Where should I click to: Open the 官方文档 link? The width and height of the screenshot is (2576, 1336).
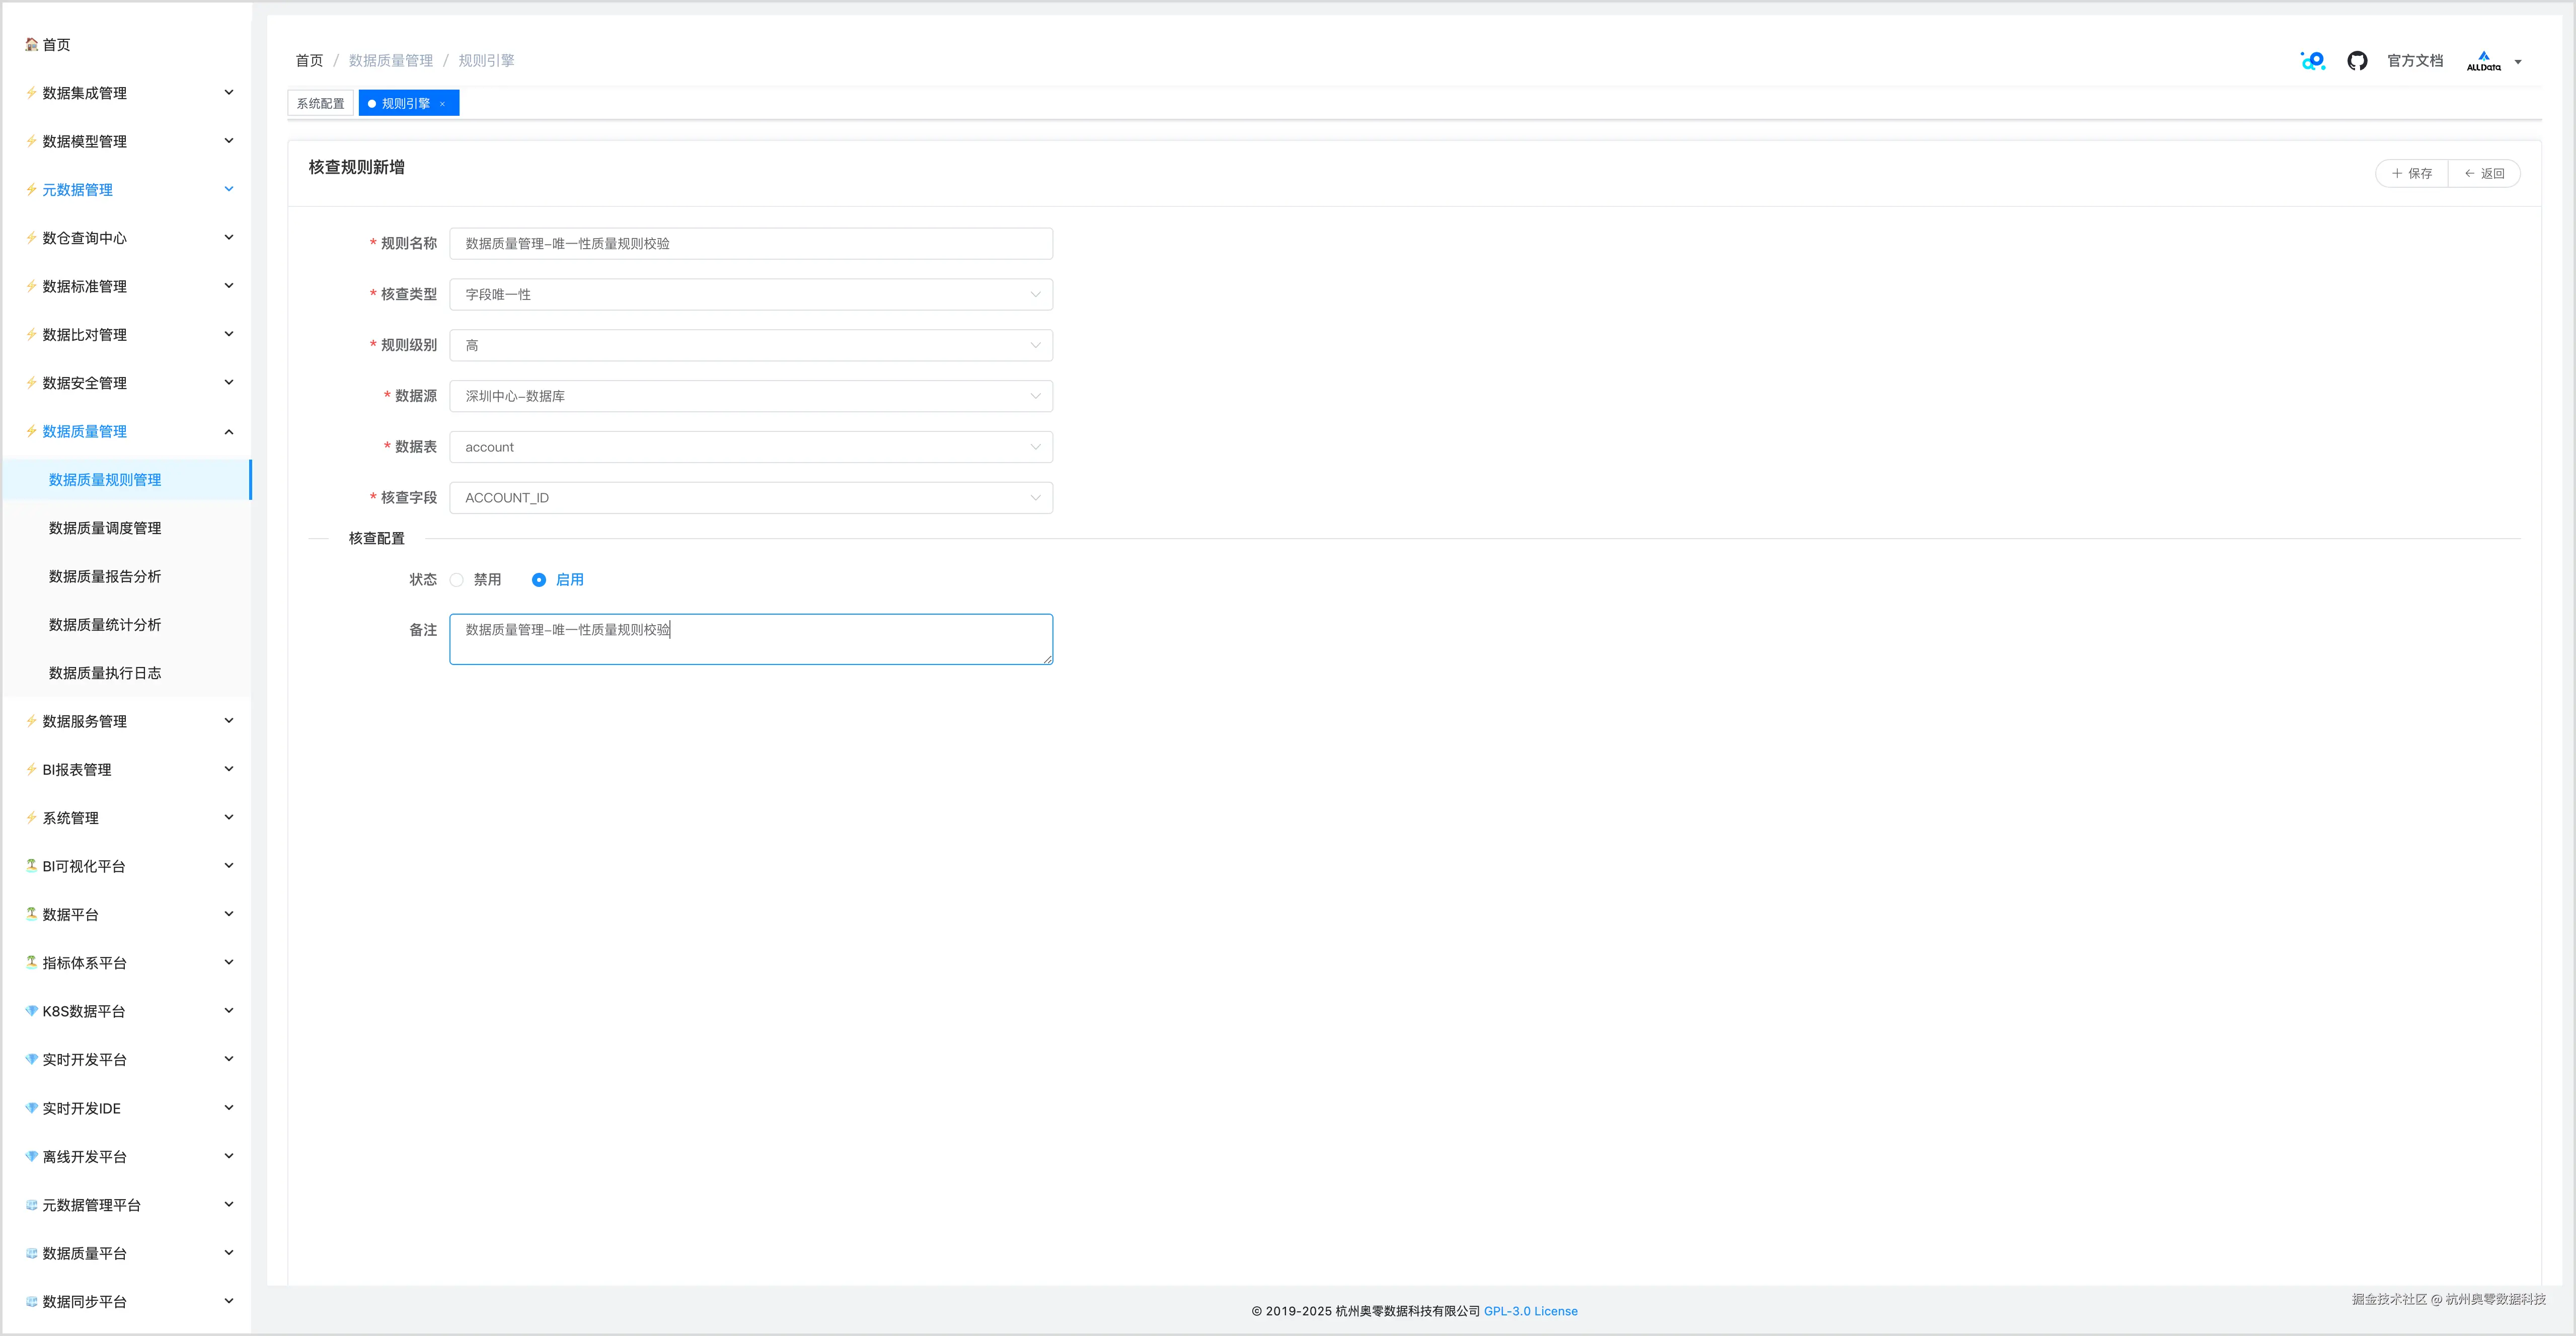(x=2415, y=61)
